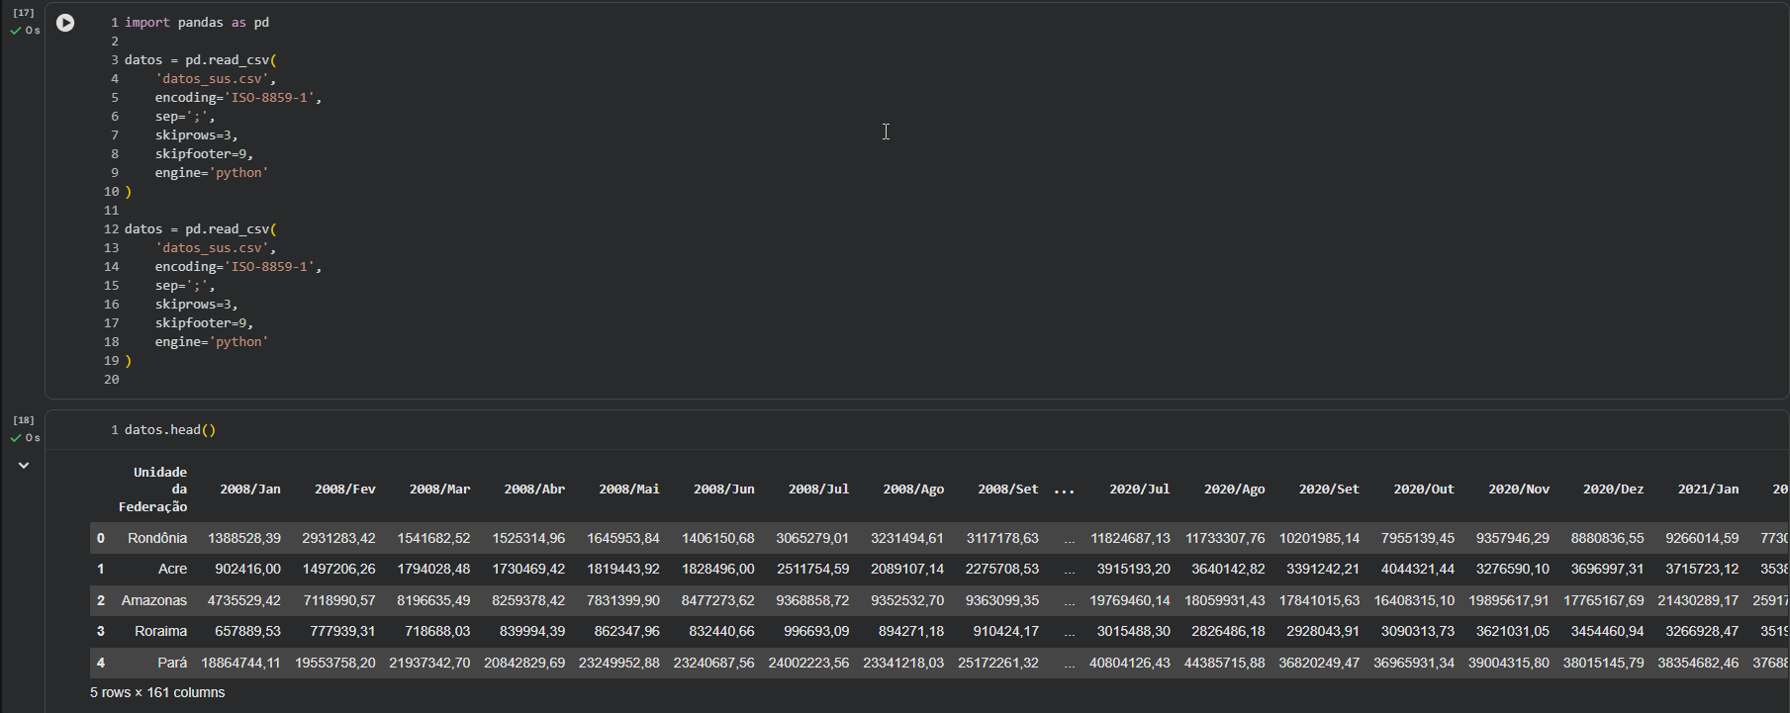Click the 2020/Jul column header
The width and height of the screenshot is (1790, 713).
[x=1140, y=490]
